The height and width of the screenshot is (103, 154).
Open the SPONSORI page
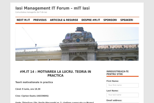click(110, 20)
